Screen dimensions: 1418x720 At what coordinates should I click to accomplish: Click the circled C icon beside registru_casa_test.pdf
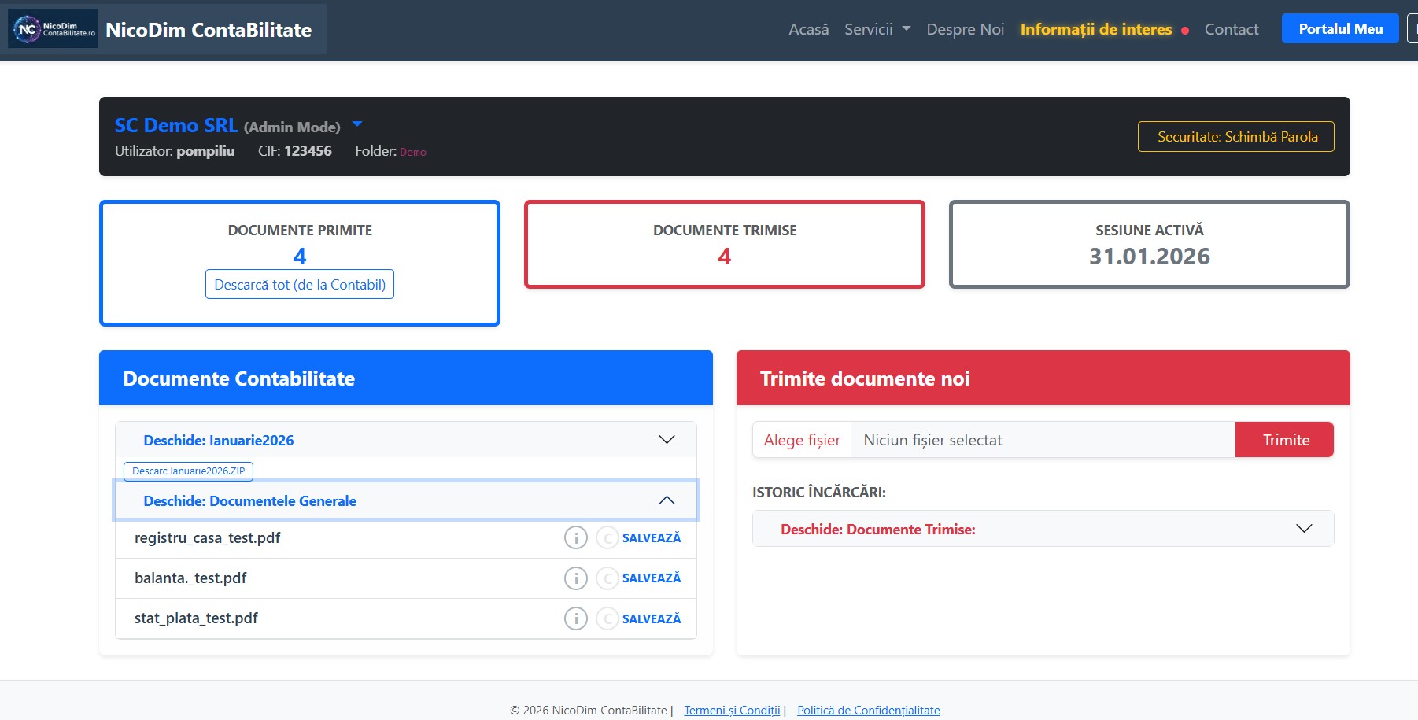pos(607,538)
